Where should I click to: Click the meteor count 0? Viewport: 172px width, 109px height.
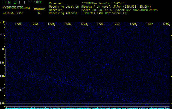pyautogui.click(x=39, y=13)
